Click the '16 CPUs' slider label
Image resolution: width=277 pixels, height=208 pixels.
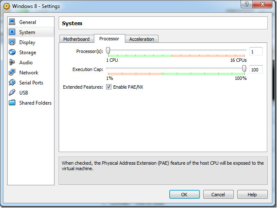click(x=238, y=60)
